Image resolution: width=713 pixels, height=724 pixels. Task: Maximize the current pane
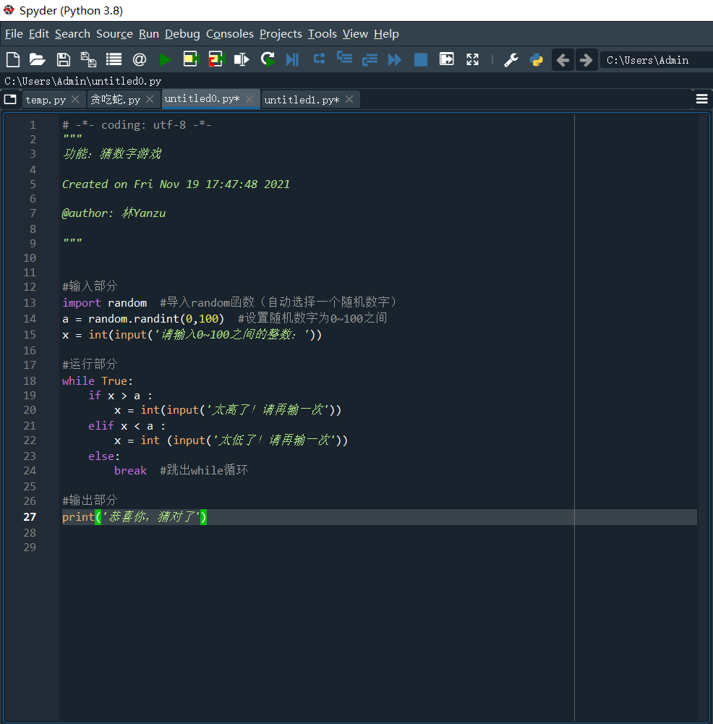[472, 60]
